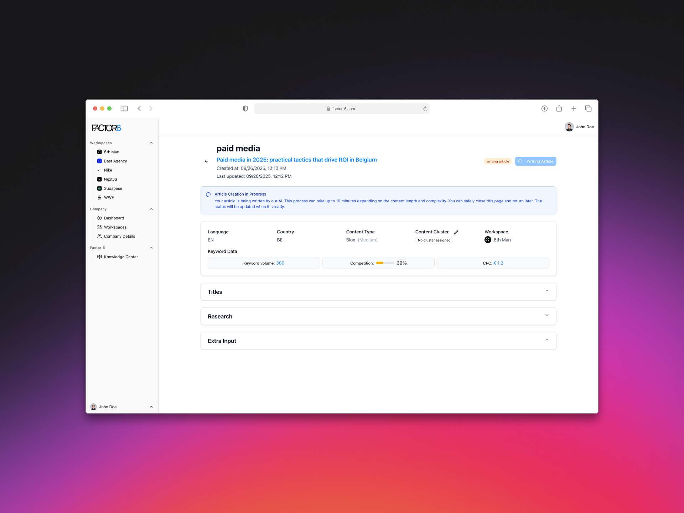Click the back arrow beside the article title

point(206,161)
